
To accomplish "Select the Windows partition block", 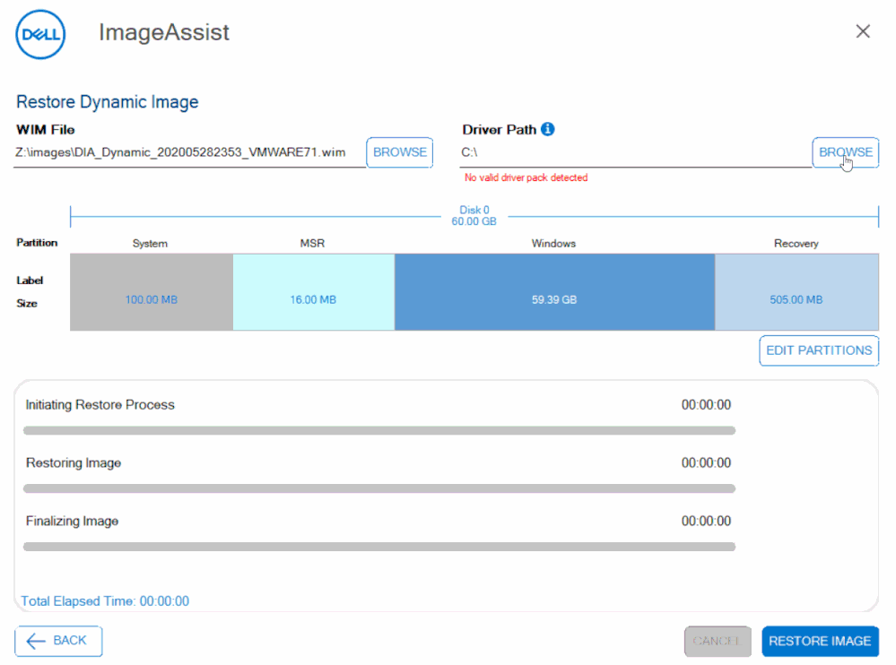I will tap(555, 292).
